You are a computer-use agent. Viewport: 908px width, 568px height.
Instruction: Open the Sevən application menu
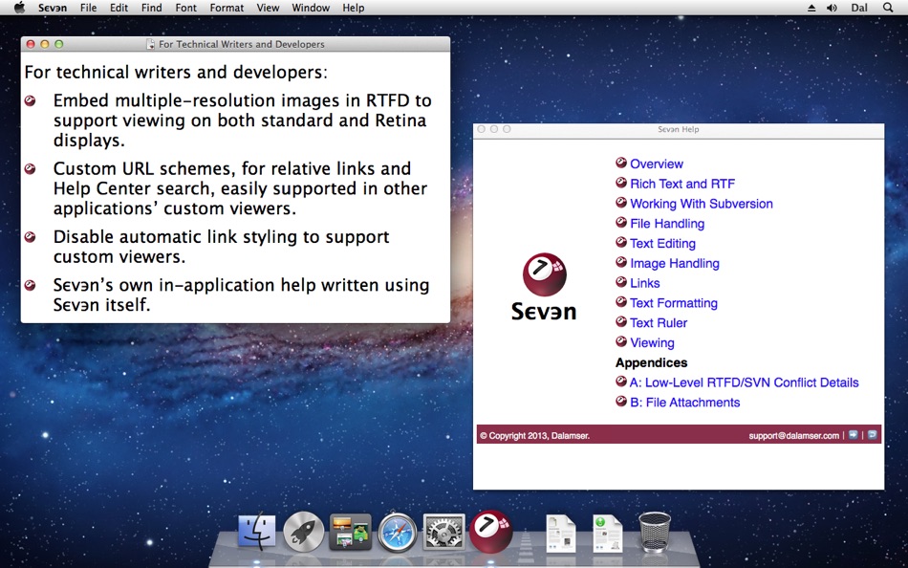(53, 8)
